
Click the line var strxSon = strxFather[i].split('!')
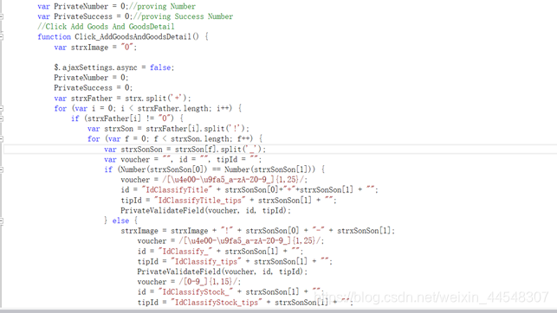[x=168, y=129]
